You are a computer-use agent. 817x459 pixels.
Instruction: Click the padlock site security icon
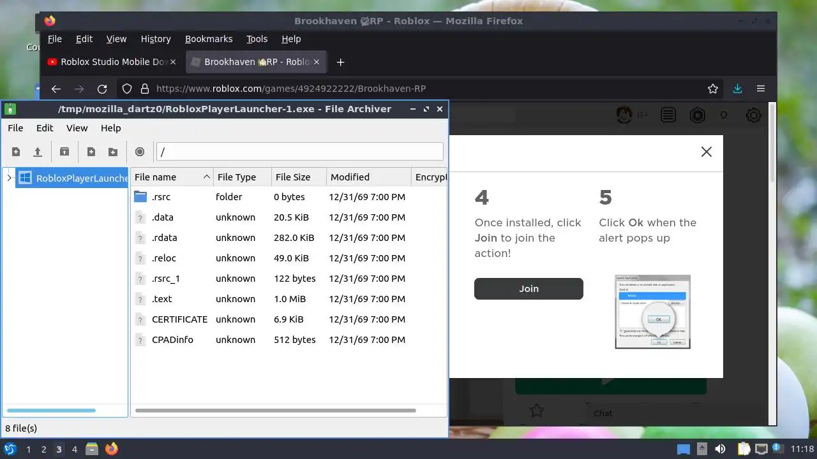click(x=145, y=89)
